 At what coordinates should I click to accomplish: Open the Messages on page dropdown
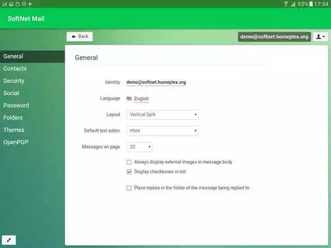tap(139, 147)
